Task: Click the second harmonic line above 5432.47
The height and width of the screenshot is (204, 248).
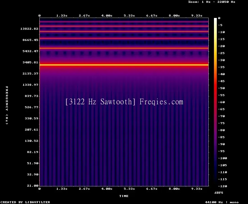Action: tap(124, 48)
